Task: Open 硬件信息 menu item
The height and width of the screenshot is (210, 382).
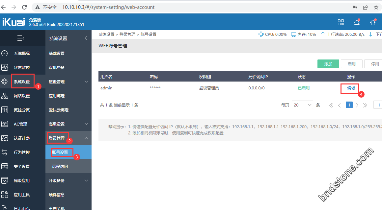Action: coord(57,195)
